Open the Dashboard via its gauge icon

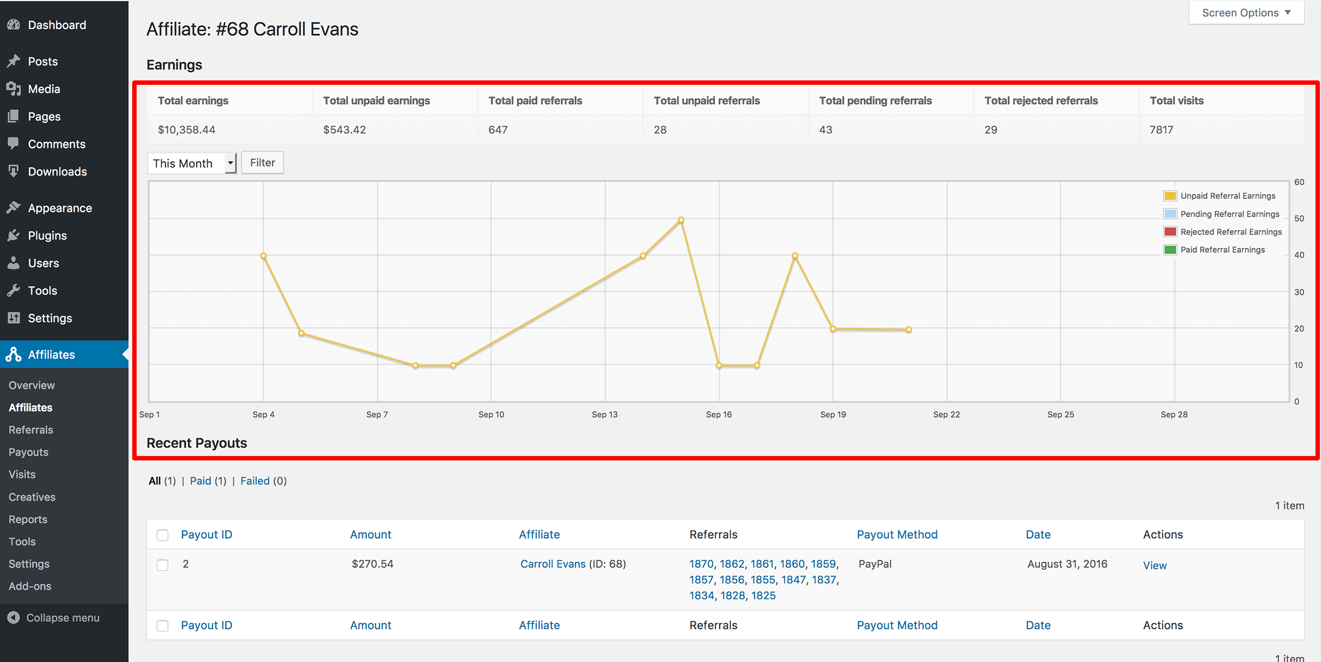[x=14, y=24]
